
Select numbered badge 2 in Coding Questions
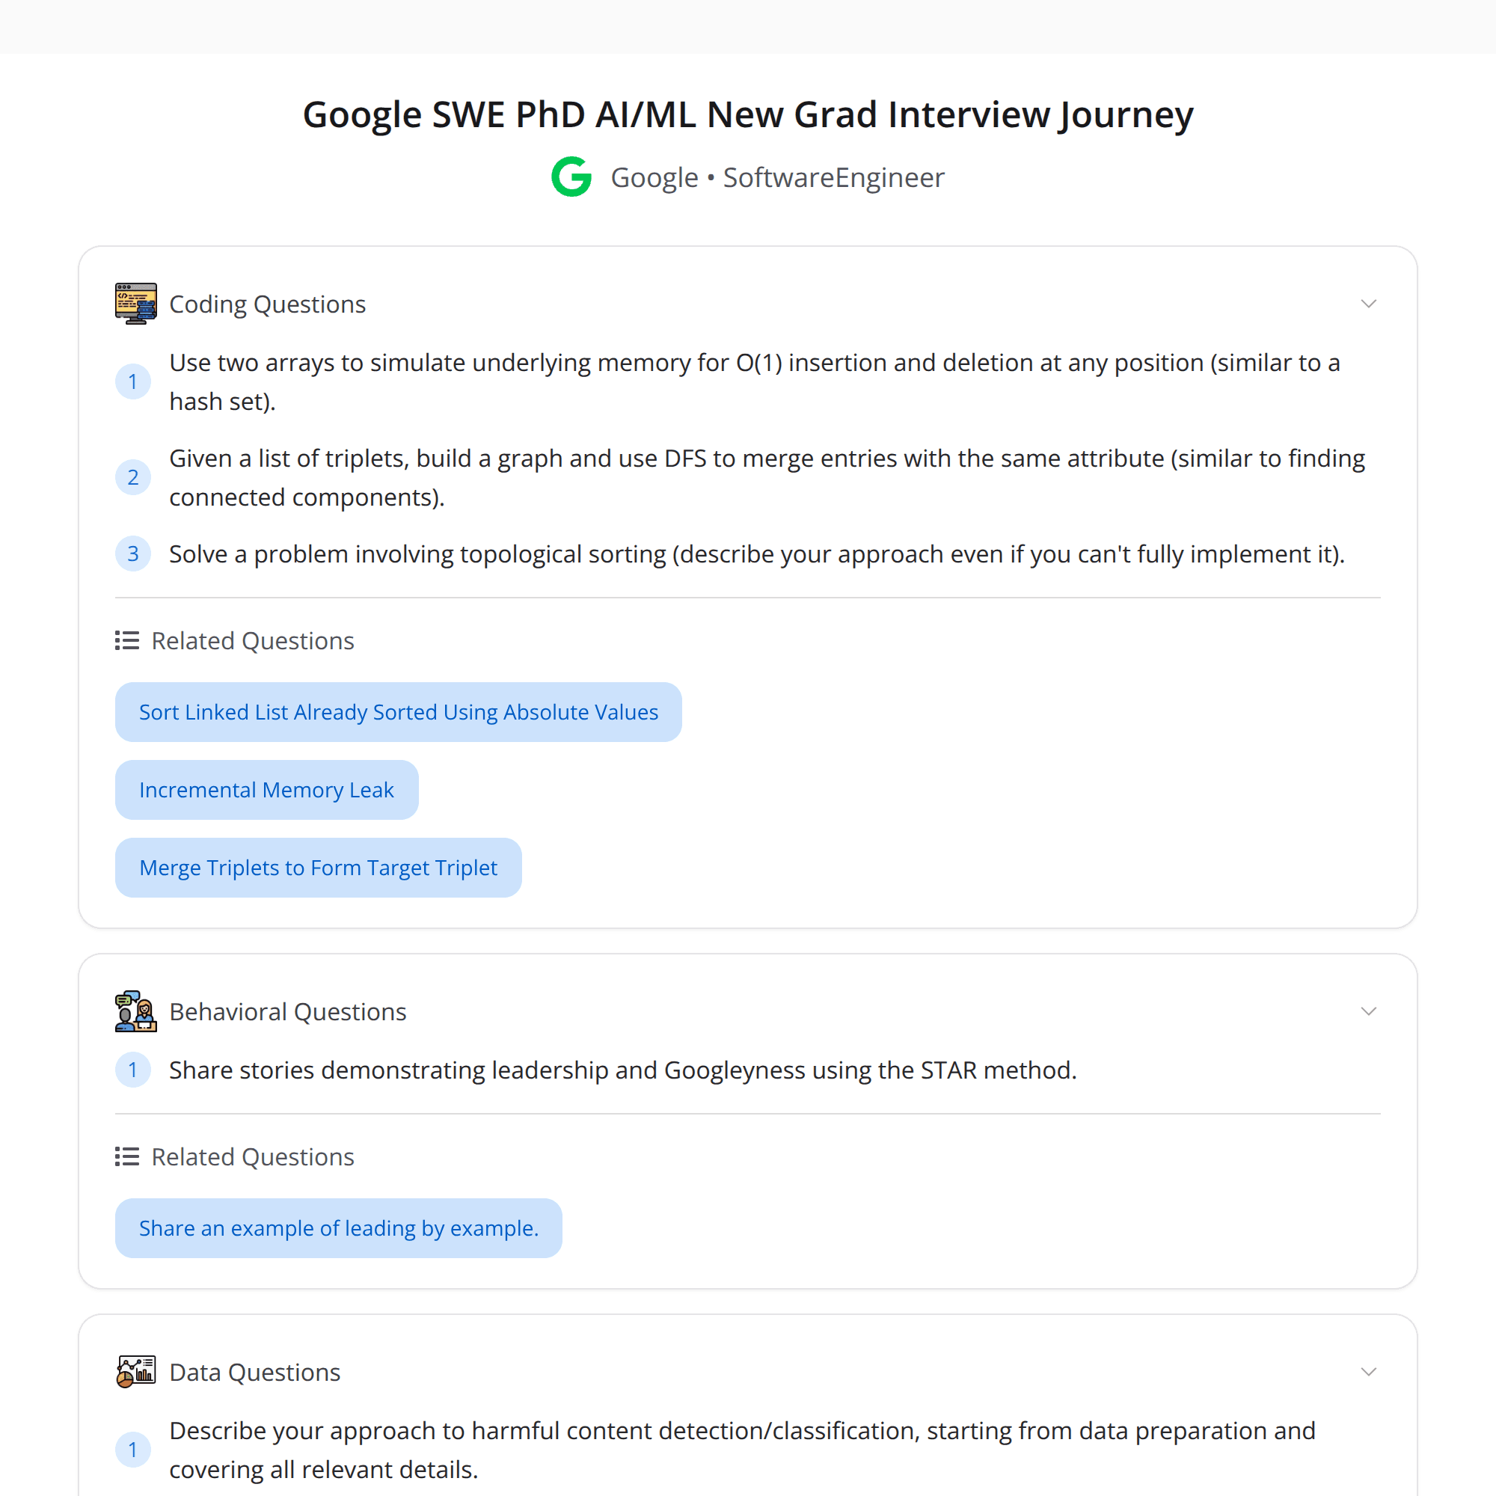(133, 477)
